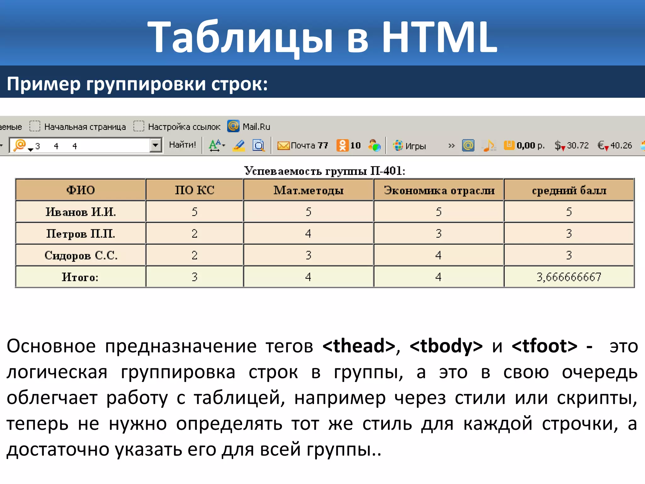Select the Сидоров С.С. row name
The height and width of the screenshot is (484, 645).
[81, 255]
